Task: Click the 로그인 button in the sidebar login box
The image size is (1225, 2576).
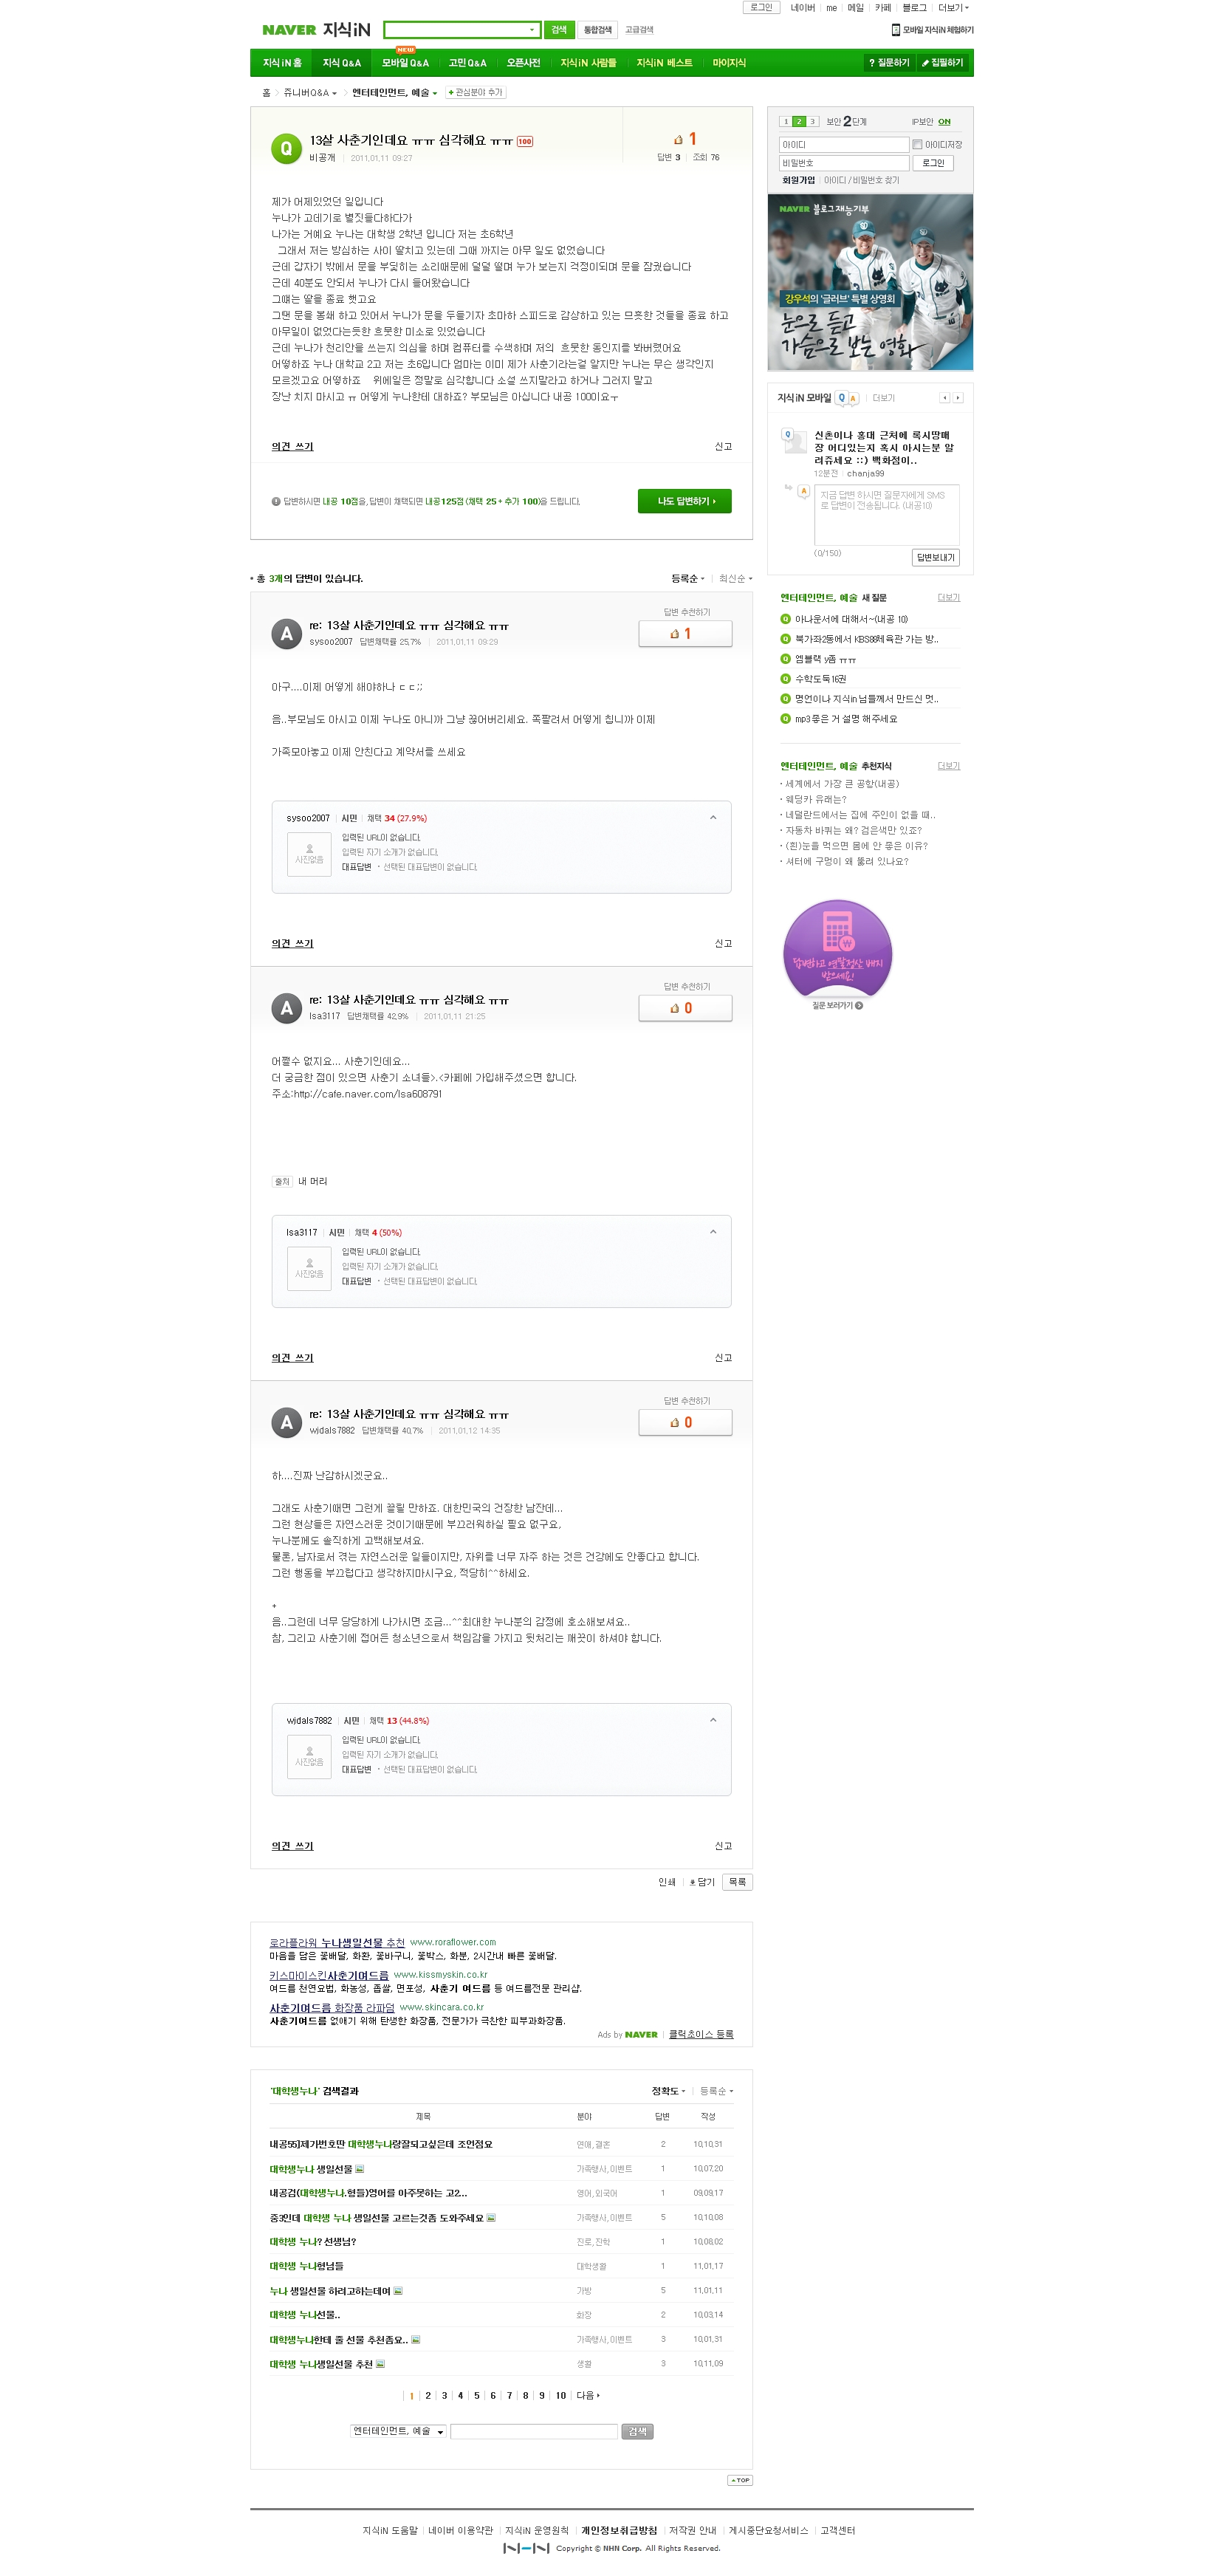Action: click(x=933, y=163)
